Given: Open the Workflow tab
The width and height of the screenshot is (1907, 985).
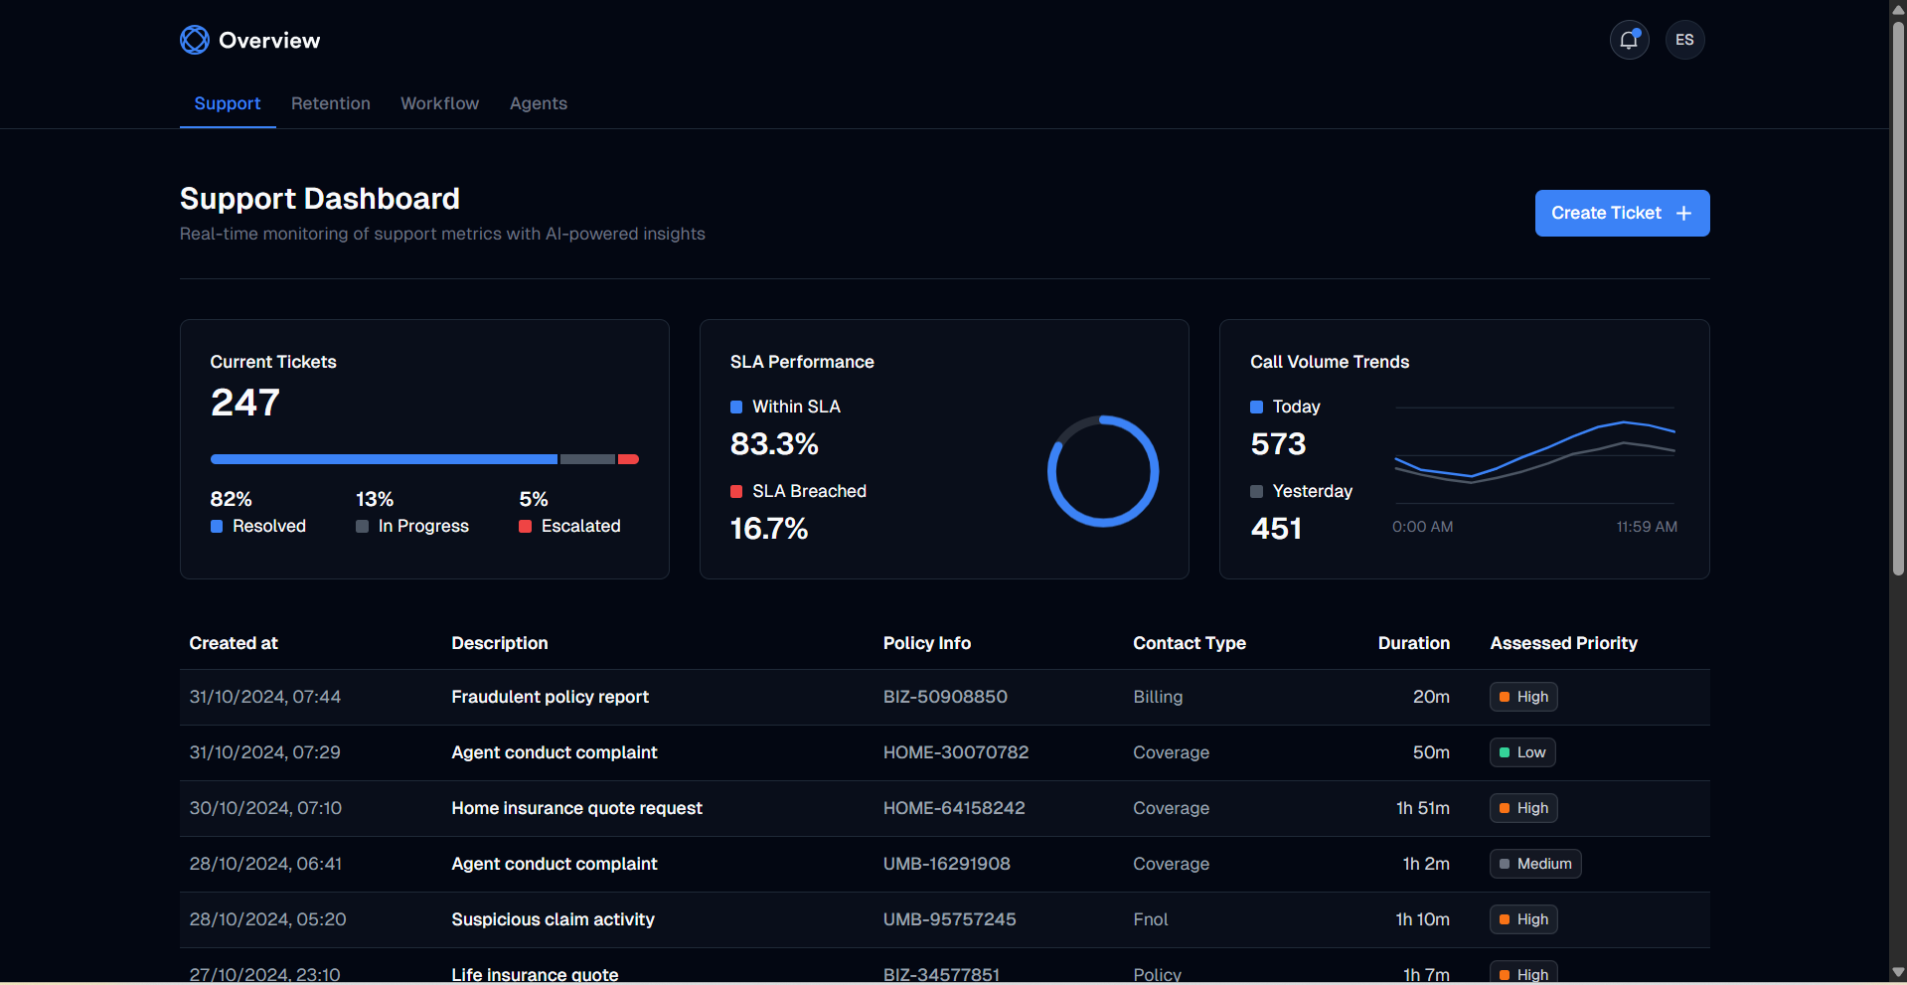Looking at the screenshot, I should (439, 103).
